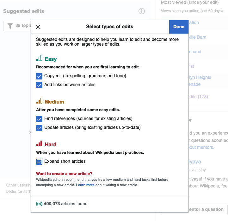Screen dimensions: 228x221
Task: Uncheck Find references checkbox
Action: [x=39, y=119]
